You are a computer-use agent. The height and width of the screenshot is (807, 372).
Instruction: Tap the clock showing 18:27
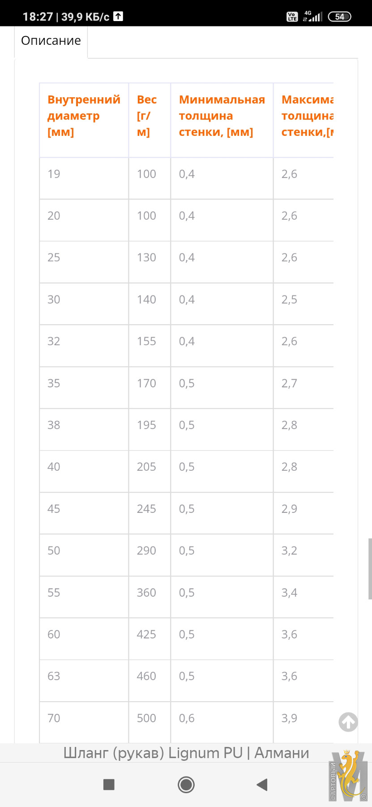[38, 17]
